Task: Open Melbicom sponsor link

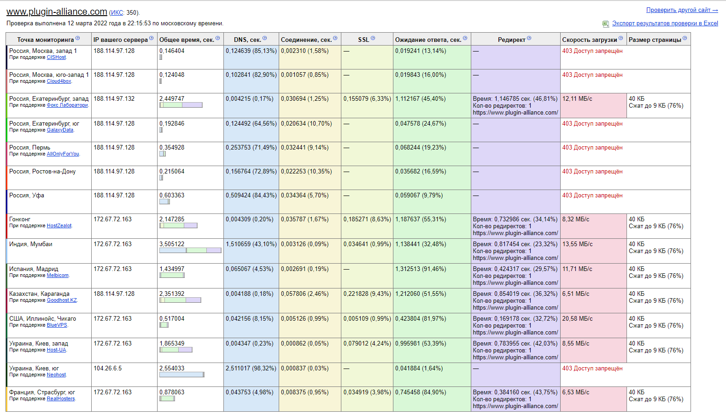Action: 58,275
